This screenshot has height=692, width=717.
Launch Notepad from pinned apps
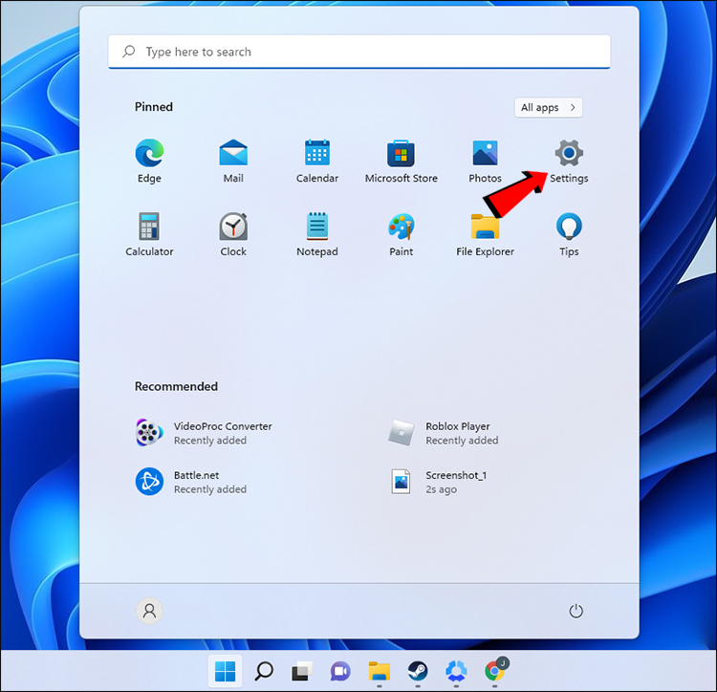(x=316, y=234)
